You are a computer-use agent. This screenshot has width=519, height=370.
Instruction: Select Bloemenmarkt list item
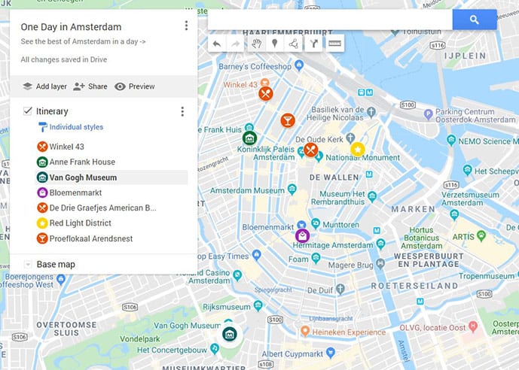[111, 193]
